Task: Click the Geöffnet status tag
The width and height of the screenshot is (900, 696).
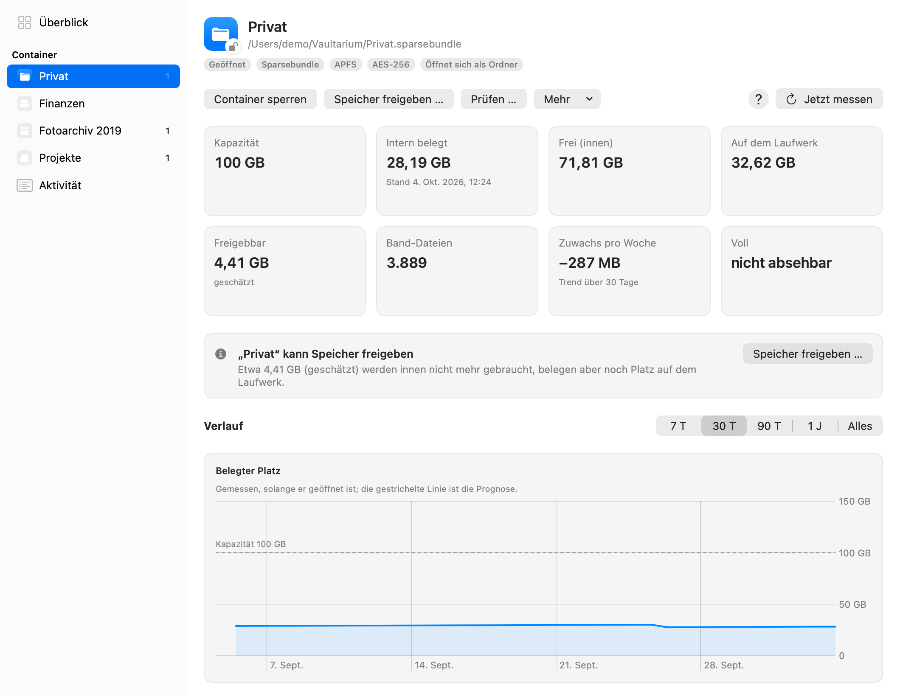Action: (x=227, y=65)
